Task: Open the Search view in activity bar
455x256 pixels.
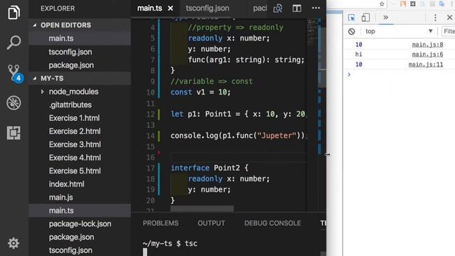Action: coord(14,43)
